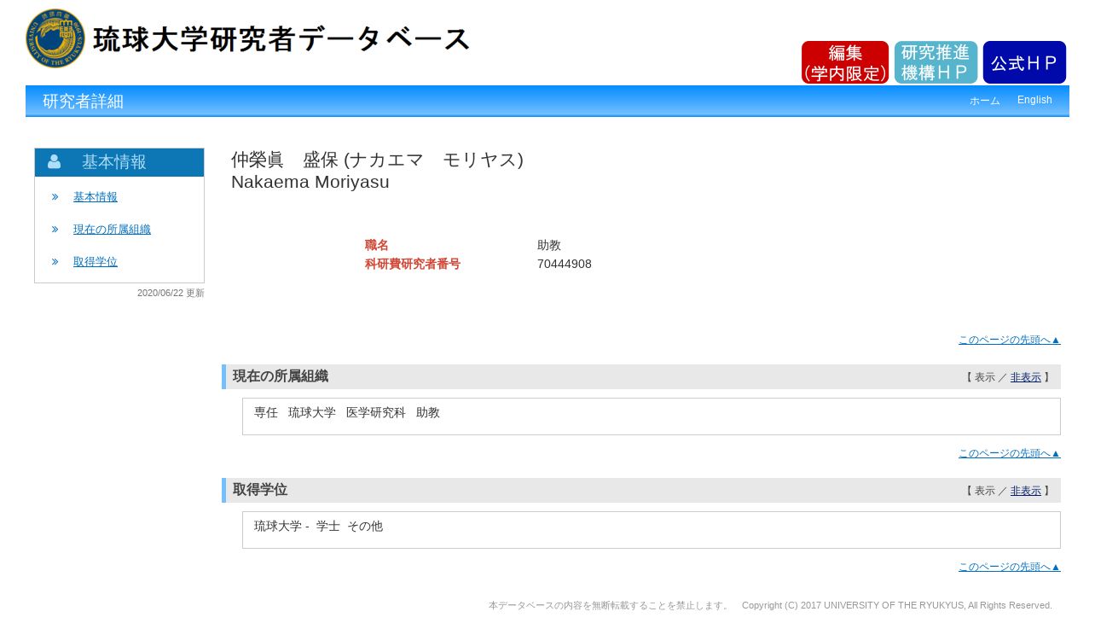Click the person icon in 基本情報 panel header
The width and height of the screenshot is (1095, 629).
coord(55,161)
